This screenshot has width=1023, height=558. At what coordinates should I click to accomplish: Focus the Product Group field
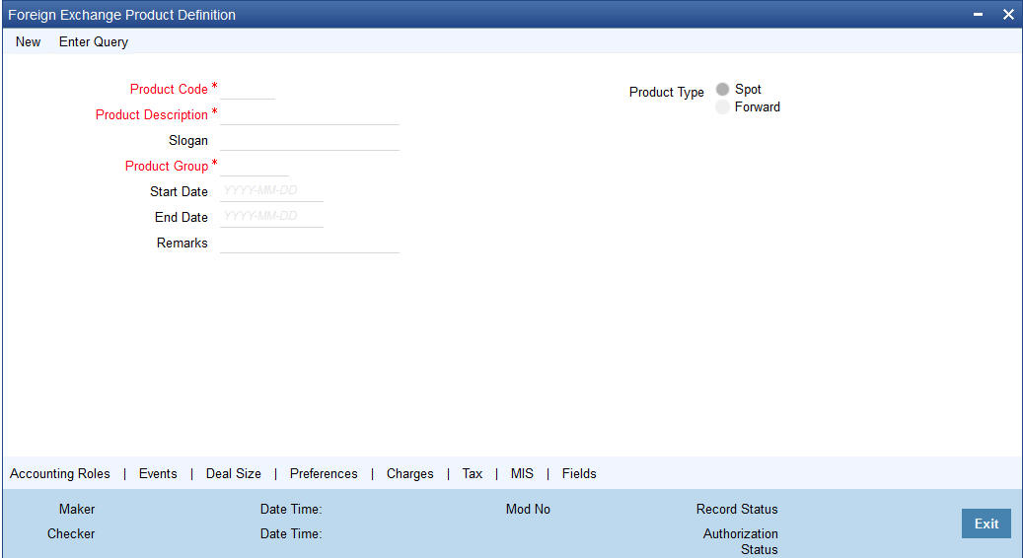coord(254,167)
